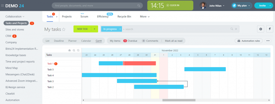Click Task 1 in the task list
This screenshot has width=275, height=104.
coord(50,64)
